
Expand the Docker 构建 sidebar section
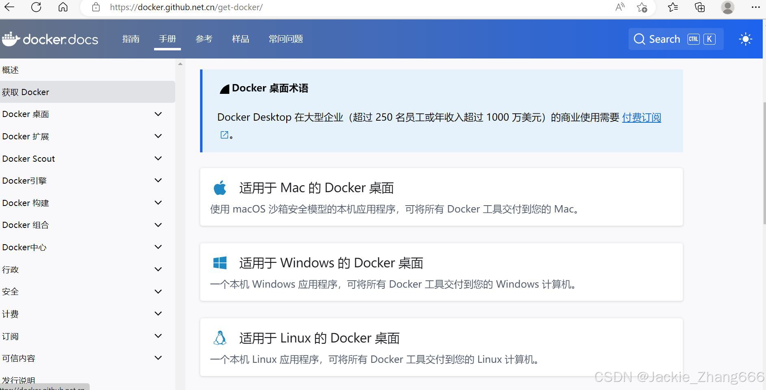[158, 203]
